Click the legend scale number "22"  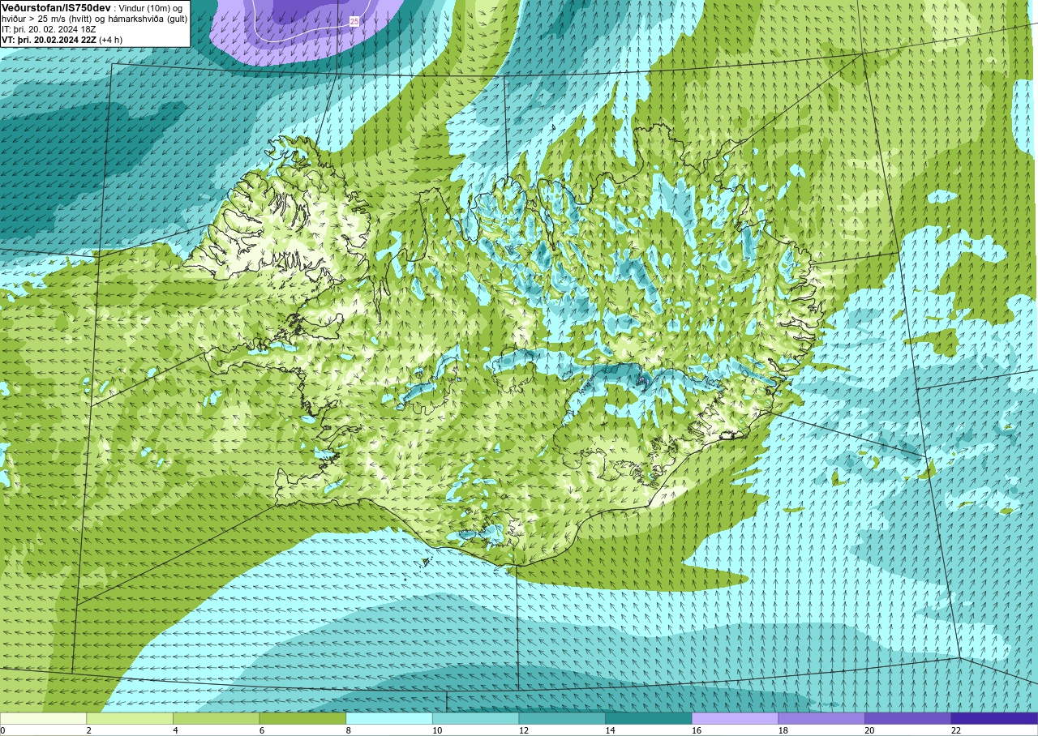pos(955,730)
